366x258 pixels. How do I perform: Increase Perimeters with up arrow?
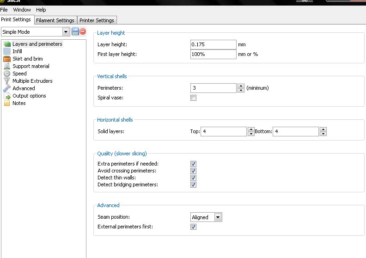[x=241, y=86]
